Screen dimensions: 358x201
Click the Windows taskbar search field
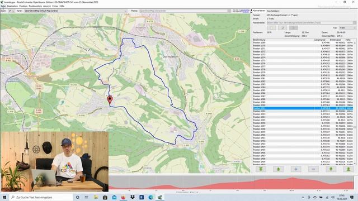coord(41,197)
